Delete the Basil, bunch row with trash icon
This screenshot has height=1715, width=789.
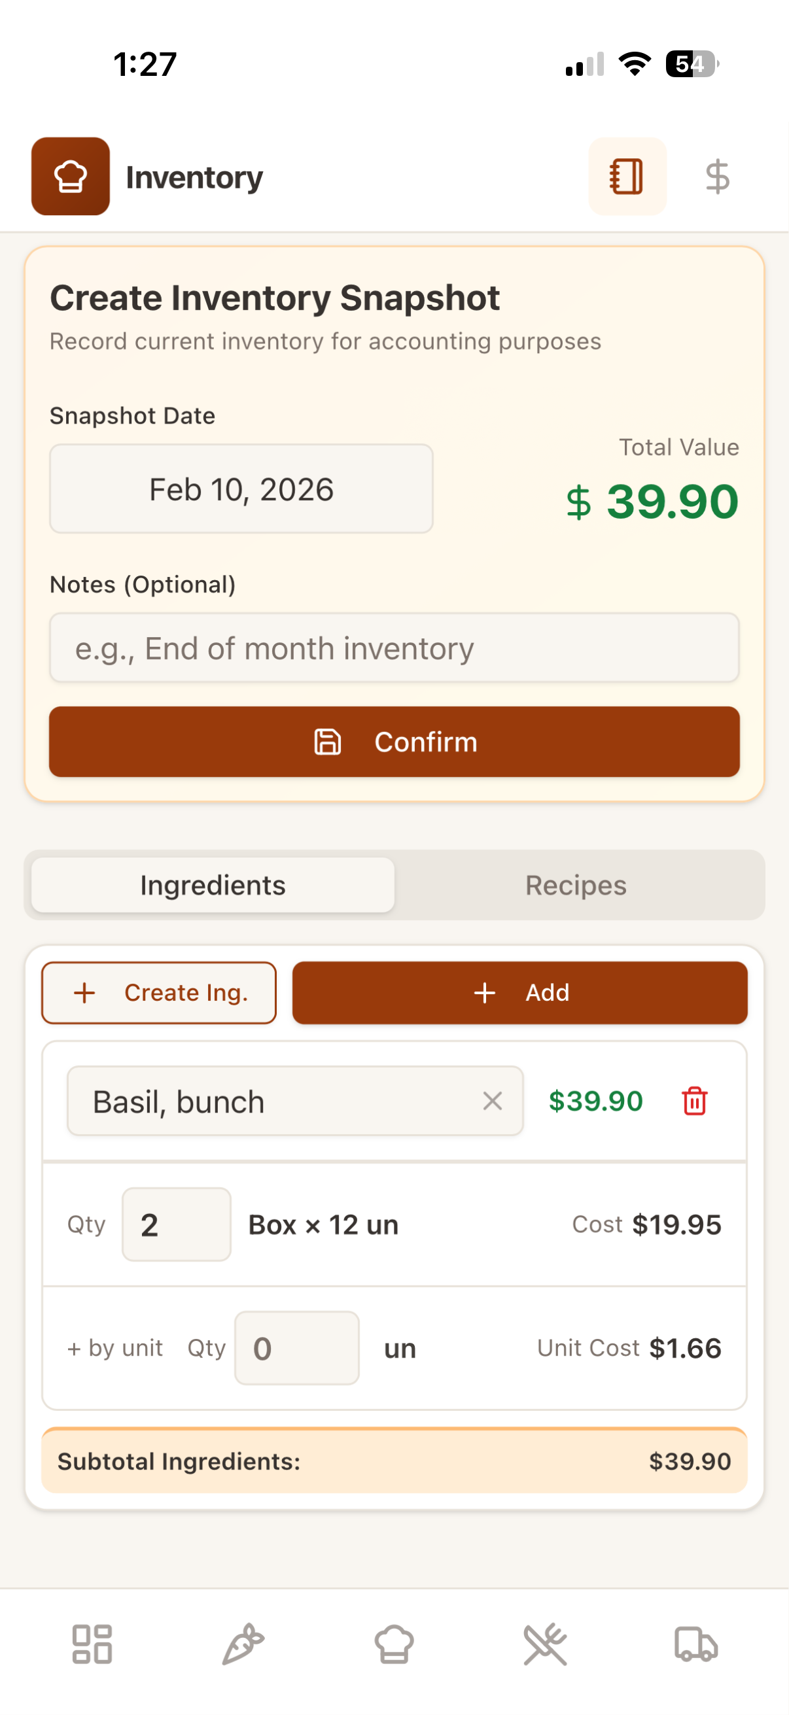click(693, 1101)
